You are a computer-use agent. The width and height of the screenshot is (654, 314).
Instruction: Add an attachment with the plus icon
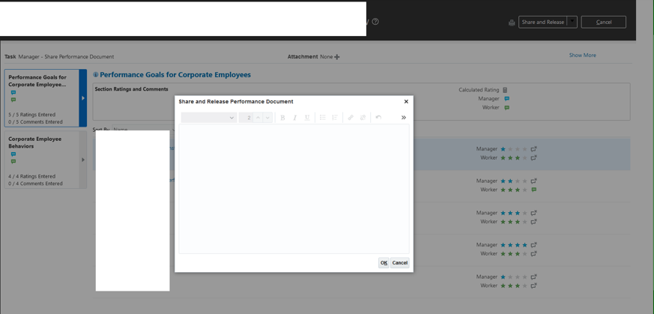[337, 57]
